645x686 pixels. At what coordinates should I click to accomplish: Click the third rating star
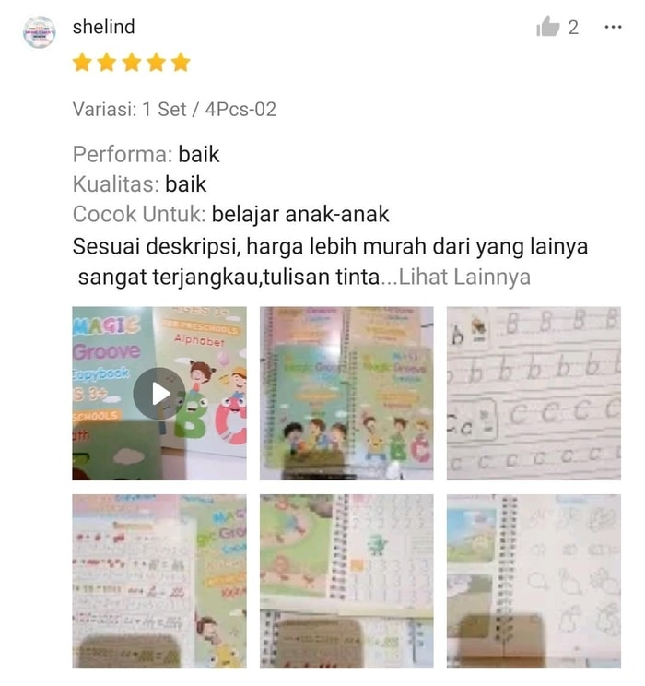(131, 62)
